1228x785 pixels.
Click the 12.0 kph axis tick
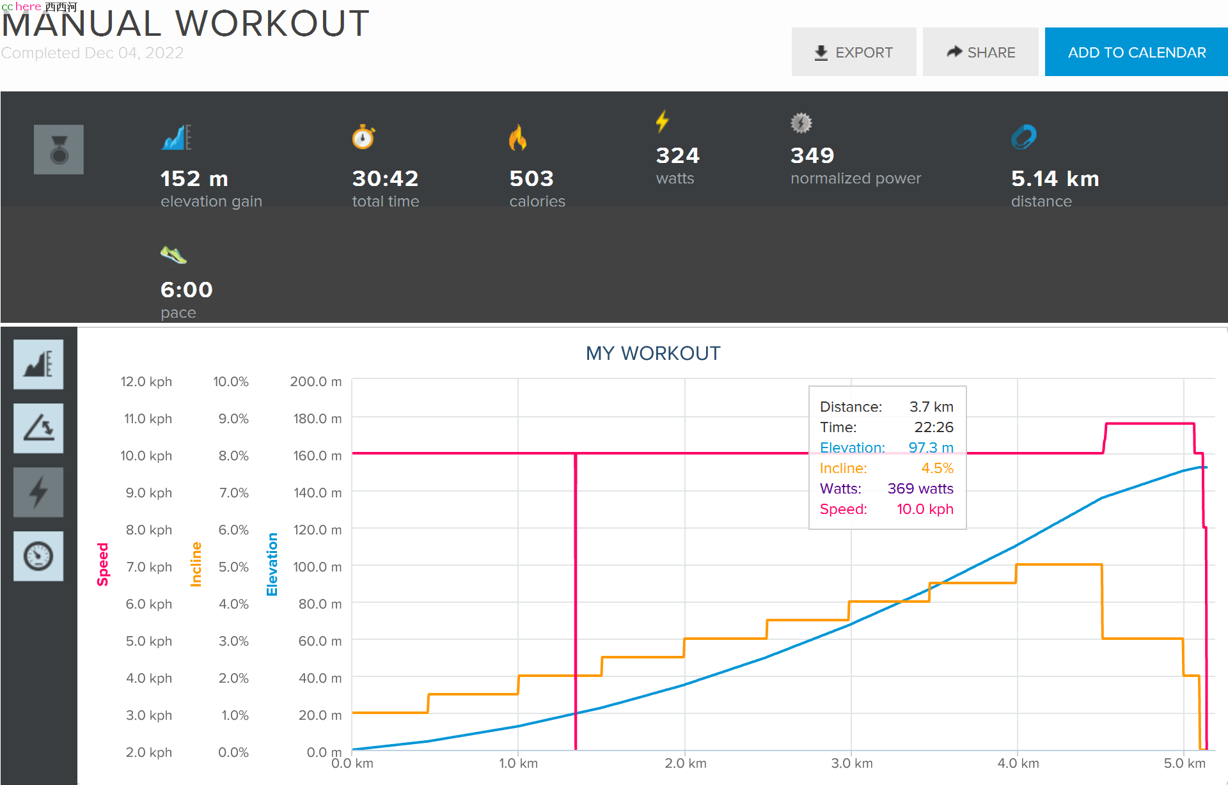pos(146,382)
